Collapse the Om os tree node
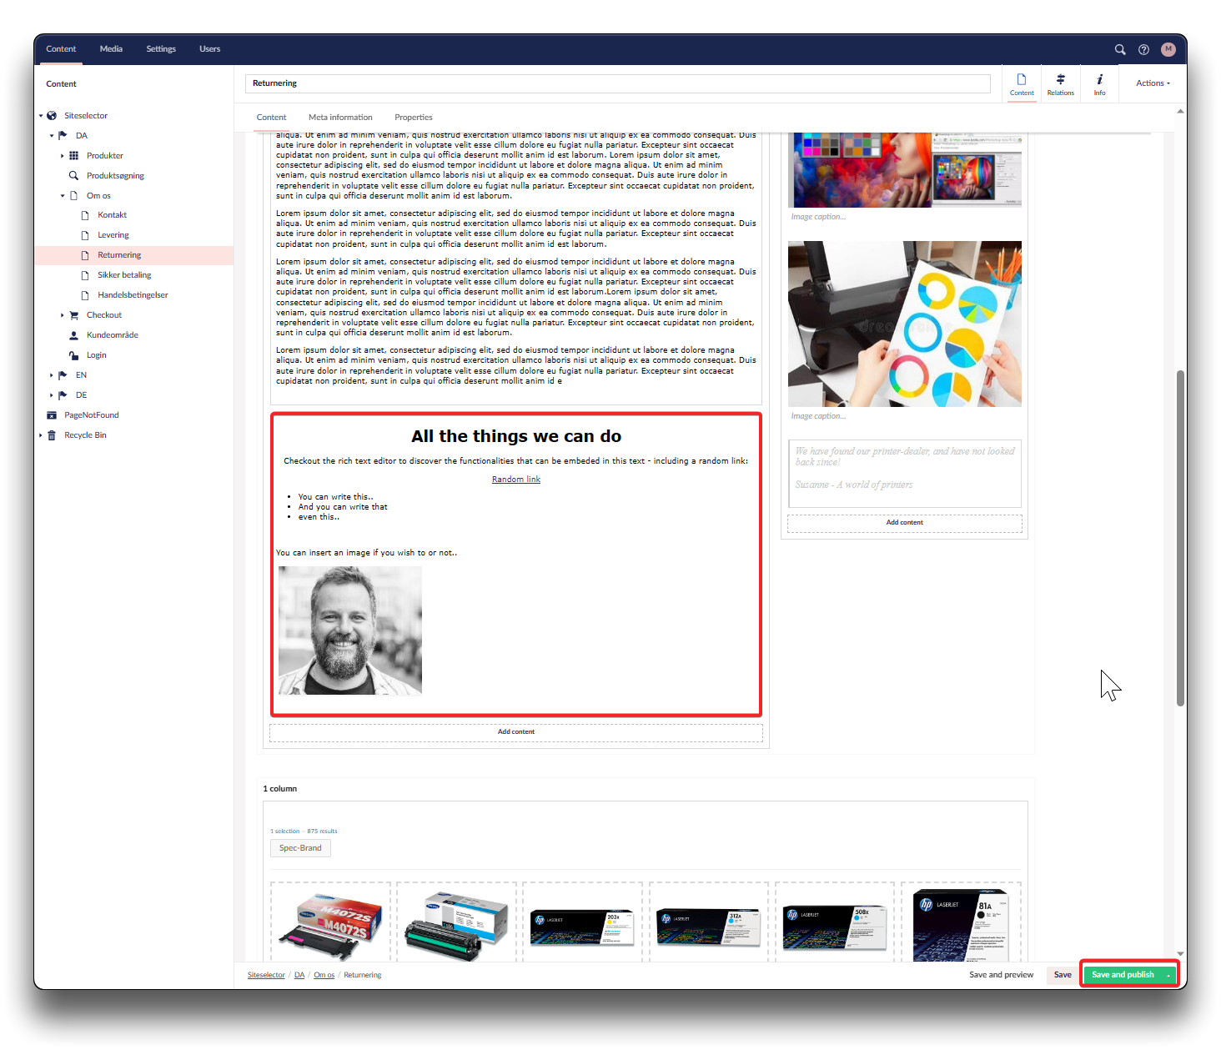 click(62, 196)
